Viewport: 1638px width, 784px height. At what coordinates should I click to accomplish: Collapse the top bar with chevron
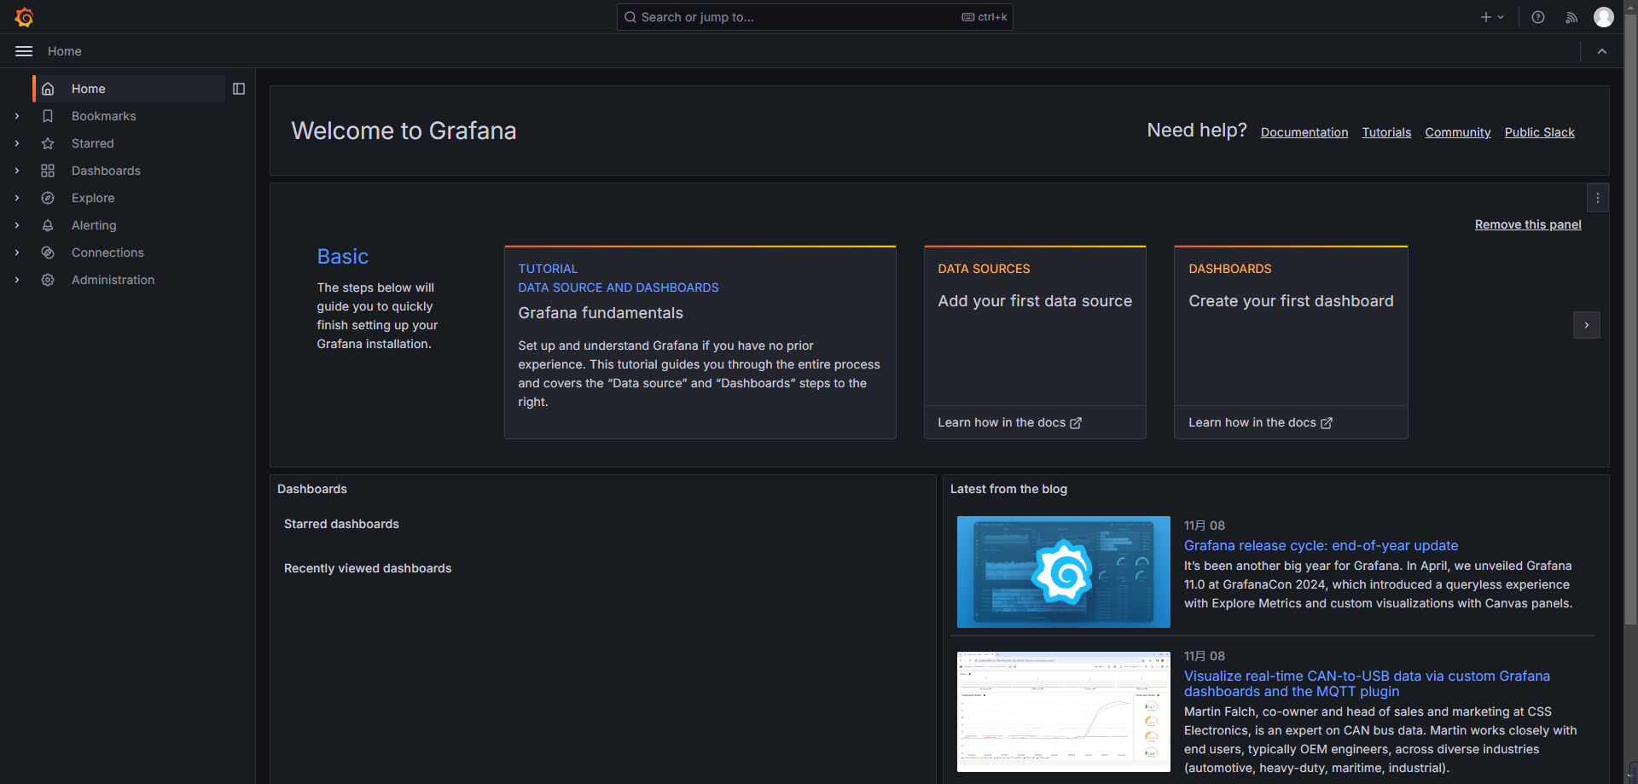tap(1601, 51)
